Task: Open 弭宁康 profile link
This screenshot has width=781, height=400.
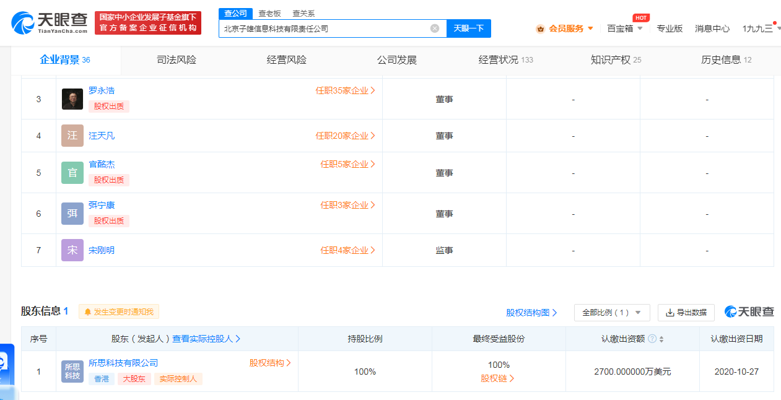Action: 102,205
